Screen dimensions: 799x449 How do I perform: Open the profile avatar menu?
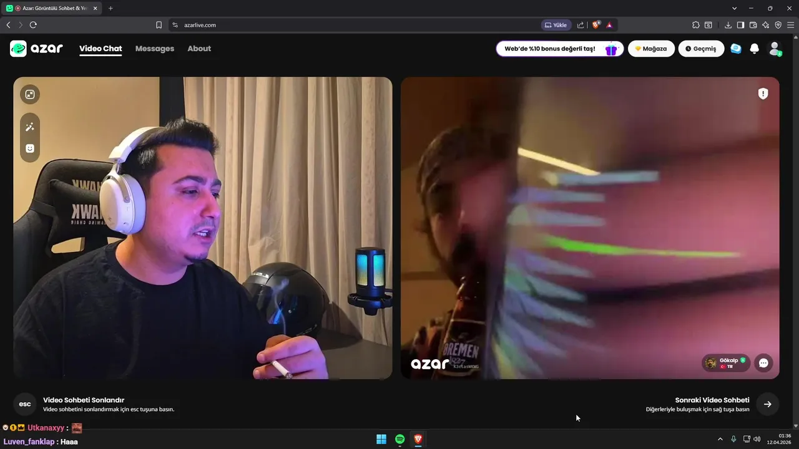[775, 49]
